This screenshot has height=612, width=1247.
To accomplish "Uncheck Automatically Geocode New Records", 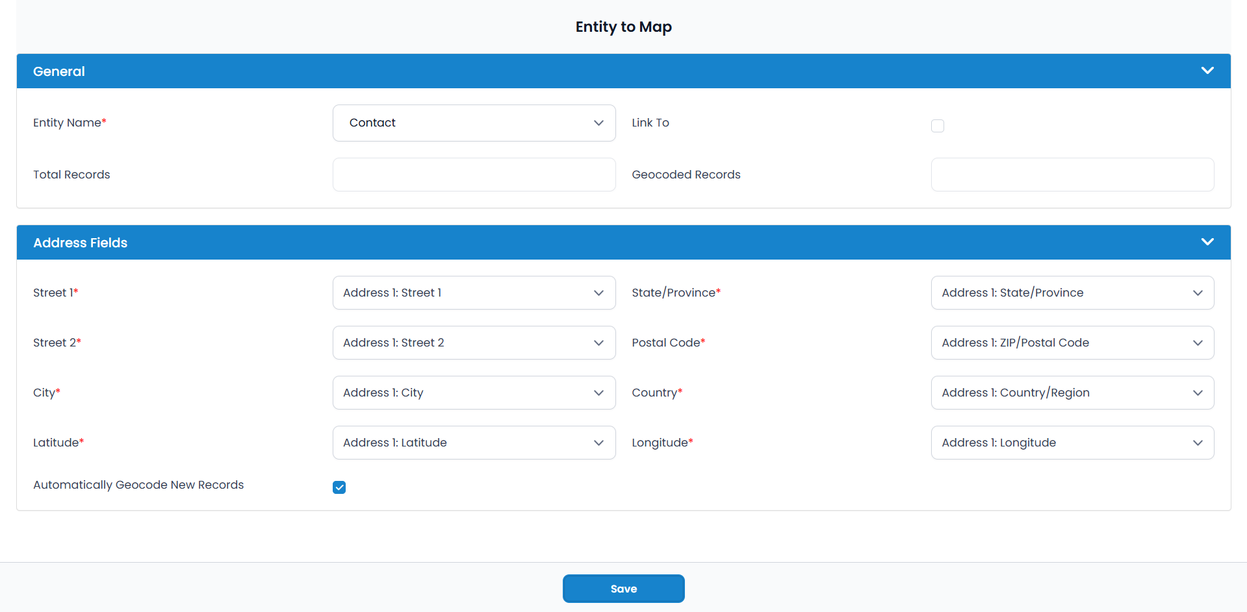I will (339, 487).
